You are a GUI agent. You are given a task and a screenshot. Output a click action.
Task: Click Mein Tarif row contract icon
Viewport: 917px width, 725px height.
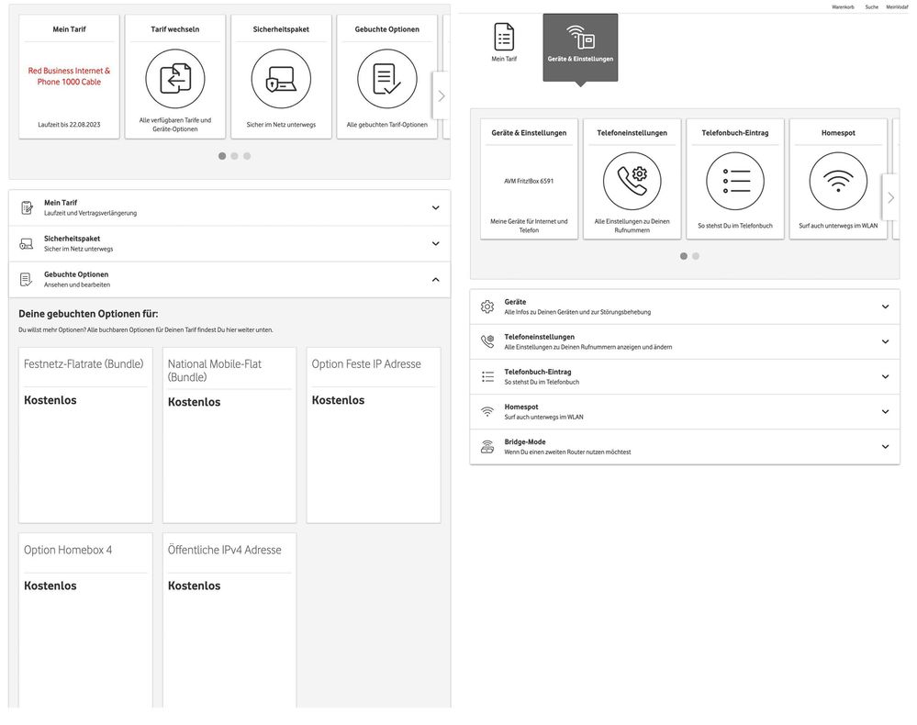pos(27,207)
